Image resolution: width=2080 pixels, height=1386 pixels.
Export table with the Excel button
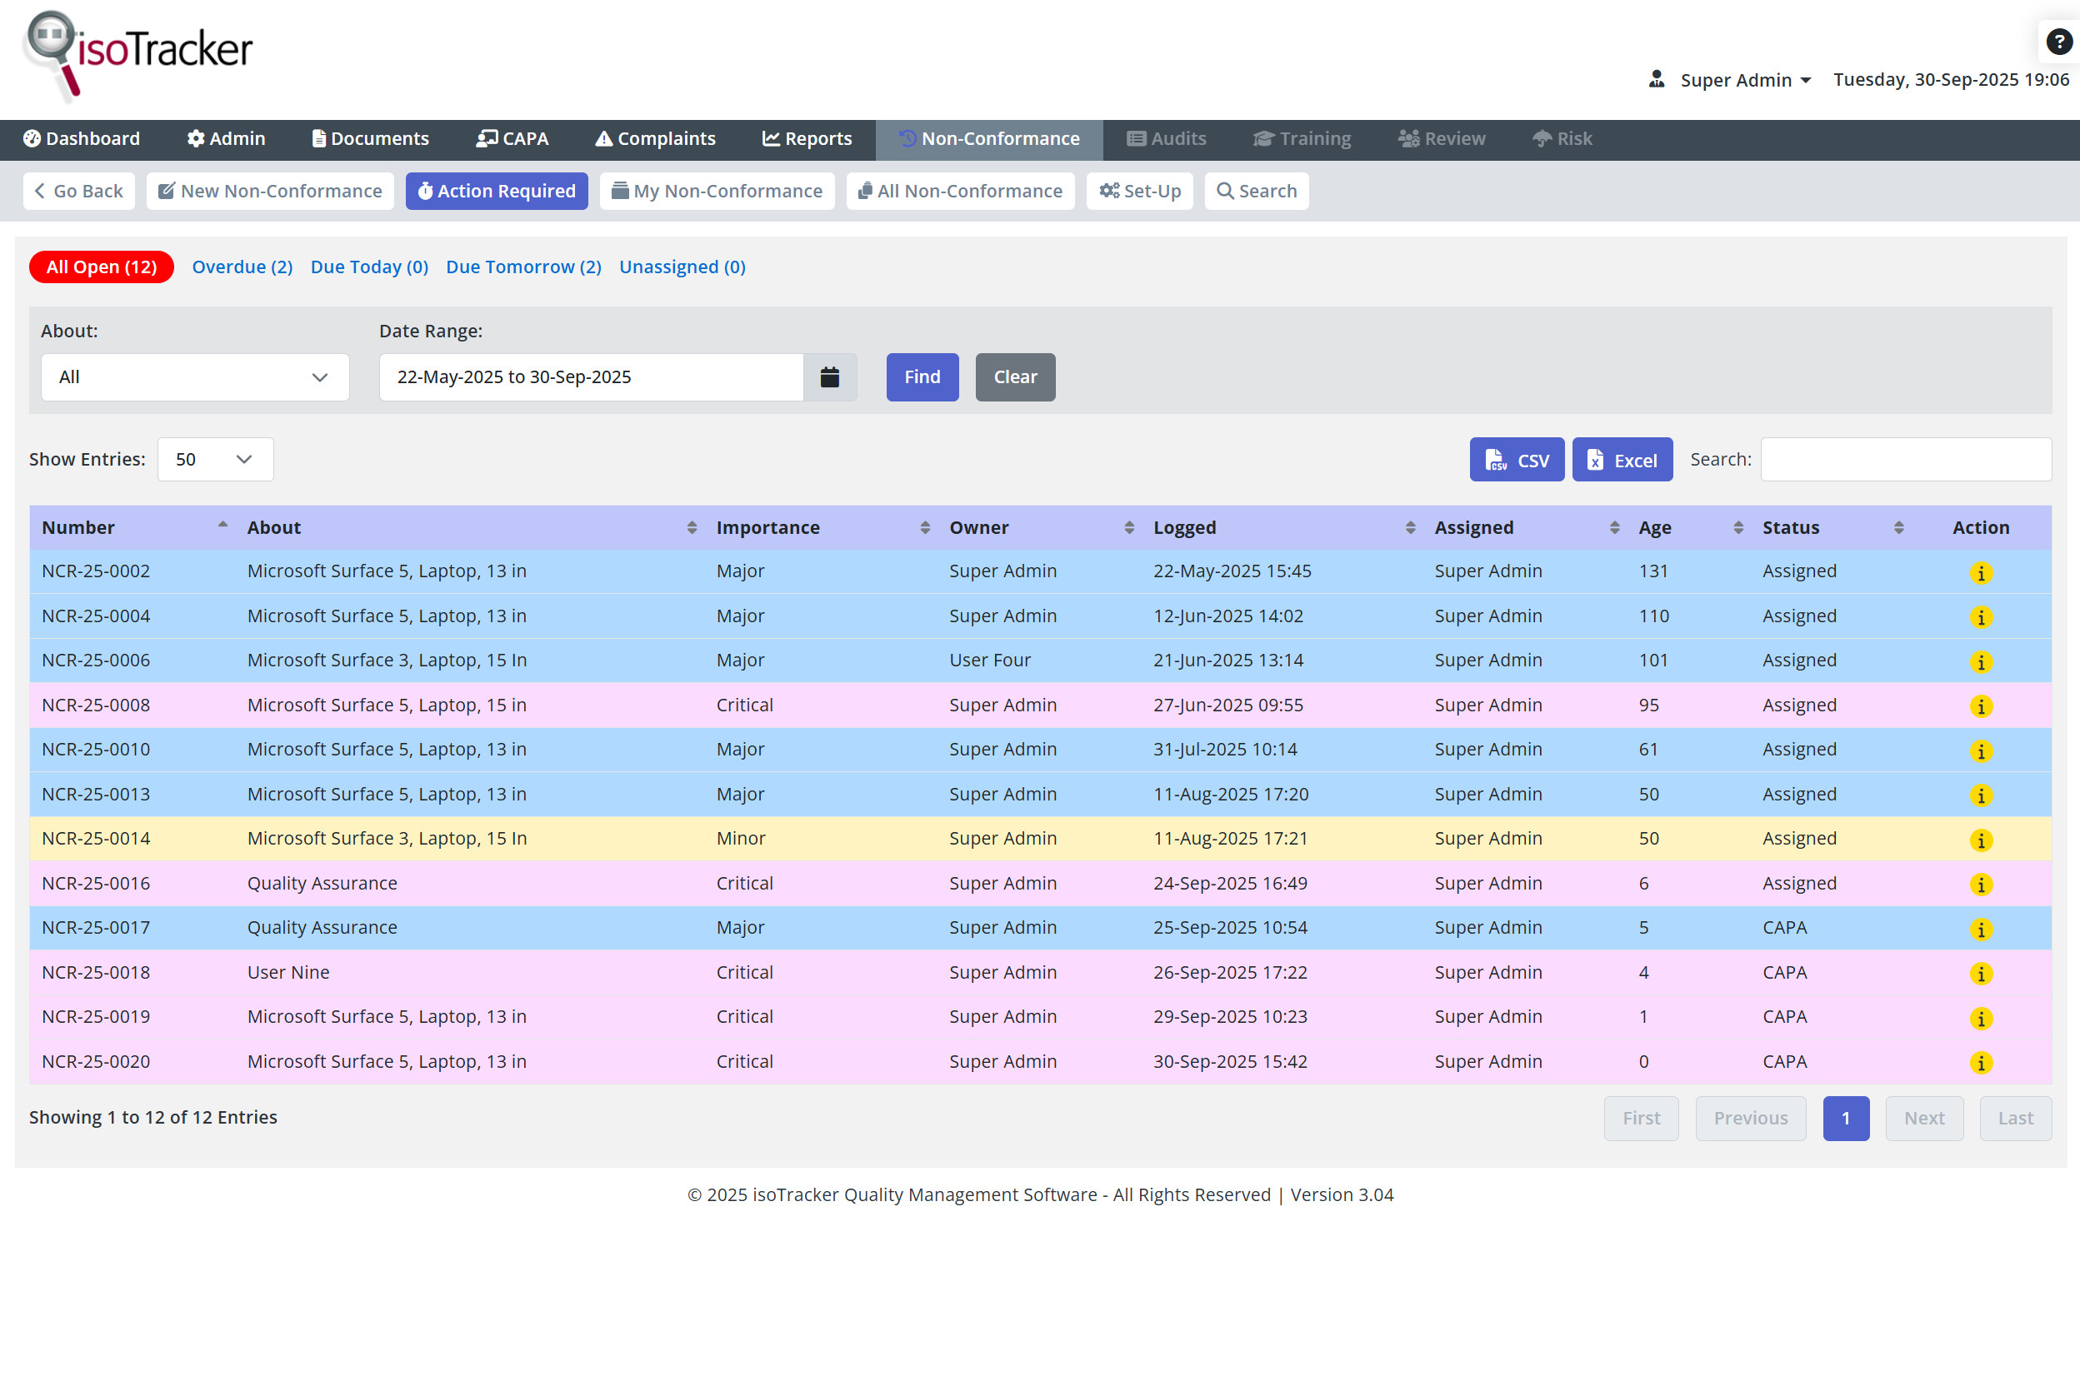coord(1621,460)
